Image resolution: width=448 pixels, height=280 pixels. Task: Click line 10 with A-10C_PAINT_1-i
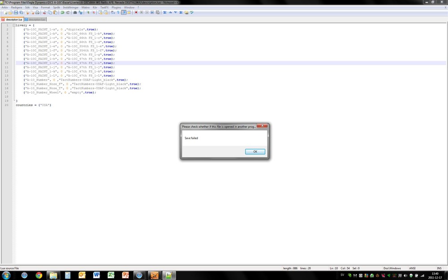[231, 63]
